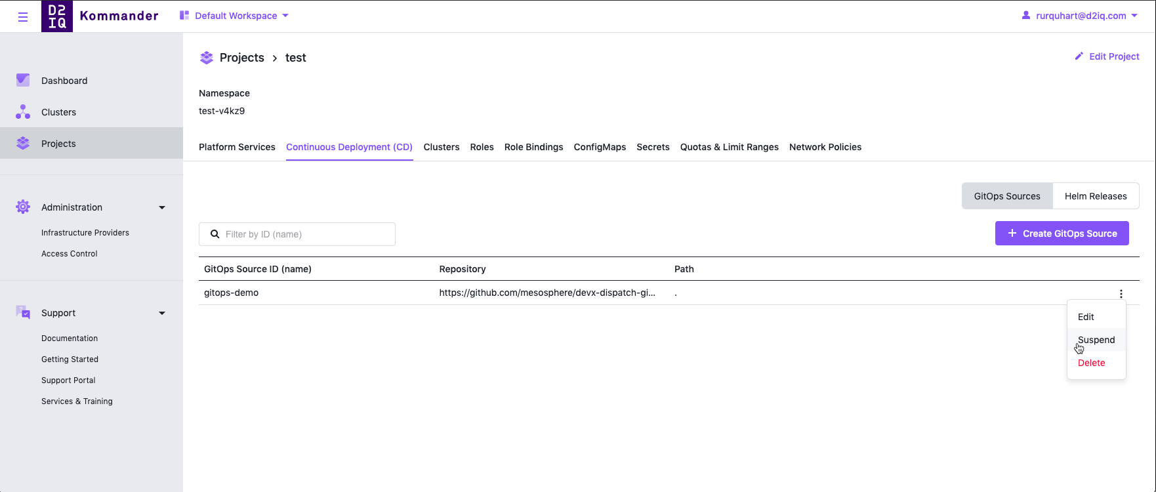Click the Edit Project pencil icon
This screenshot has height=492, width=1156.
[1079, 56]
